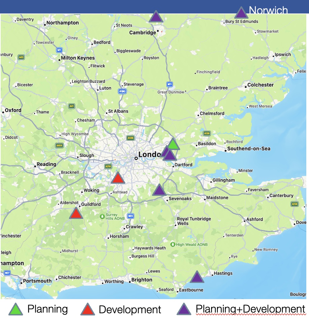Click the London city label
The height and width of the screenshot is (322, 309).
pyautogui.click(x=150, y=155)
